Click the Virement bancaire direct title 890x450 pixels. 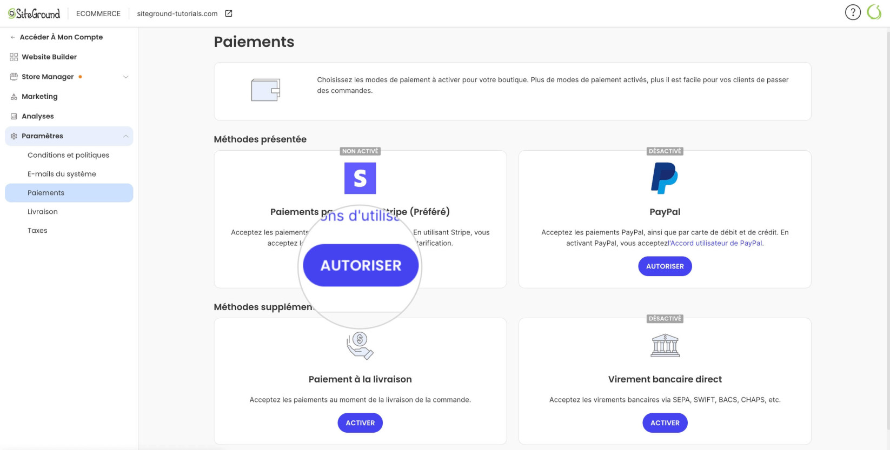(x=665, y=379)
